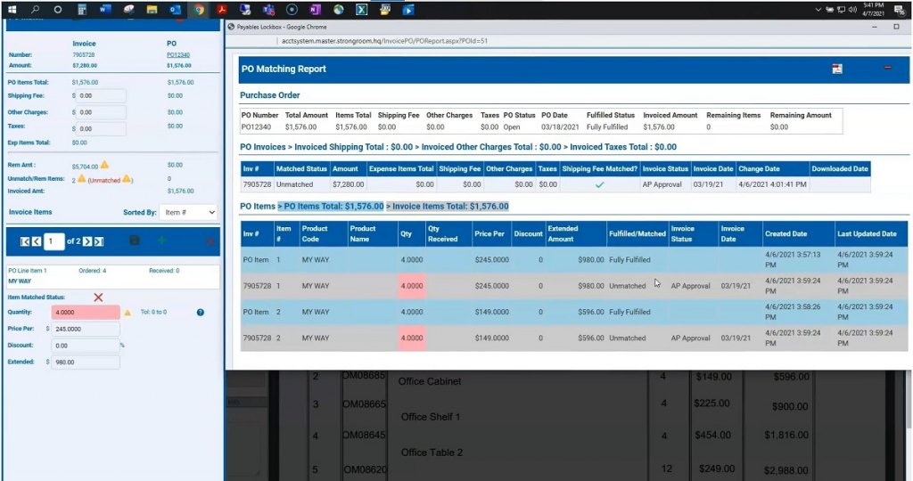Image resolution: width=913 pixels, height=481 pixels.
Task: Open Word from taskbar
Action: coord(105,9)
